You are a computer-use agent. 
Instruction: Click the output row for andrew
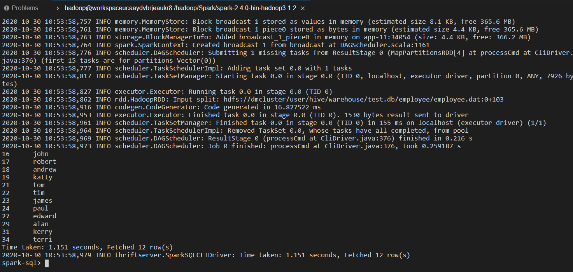pos(29,170)
